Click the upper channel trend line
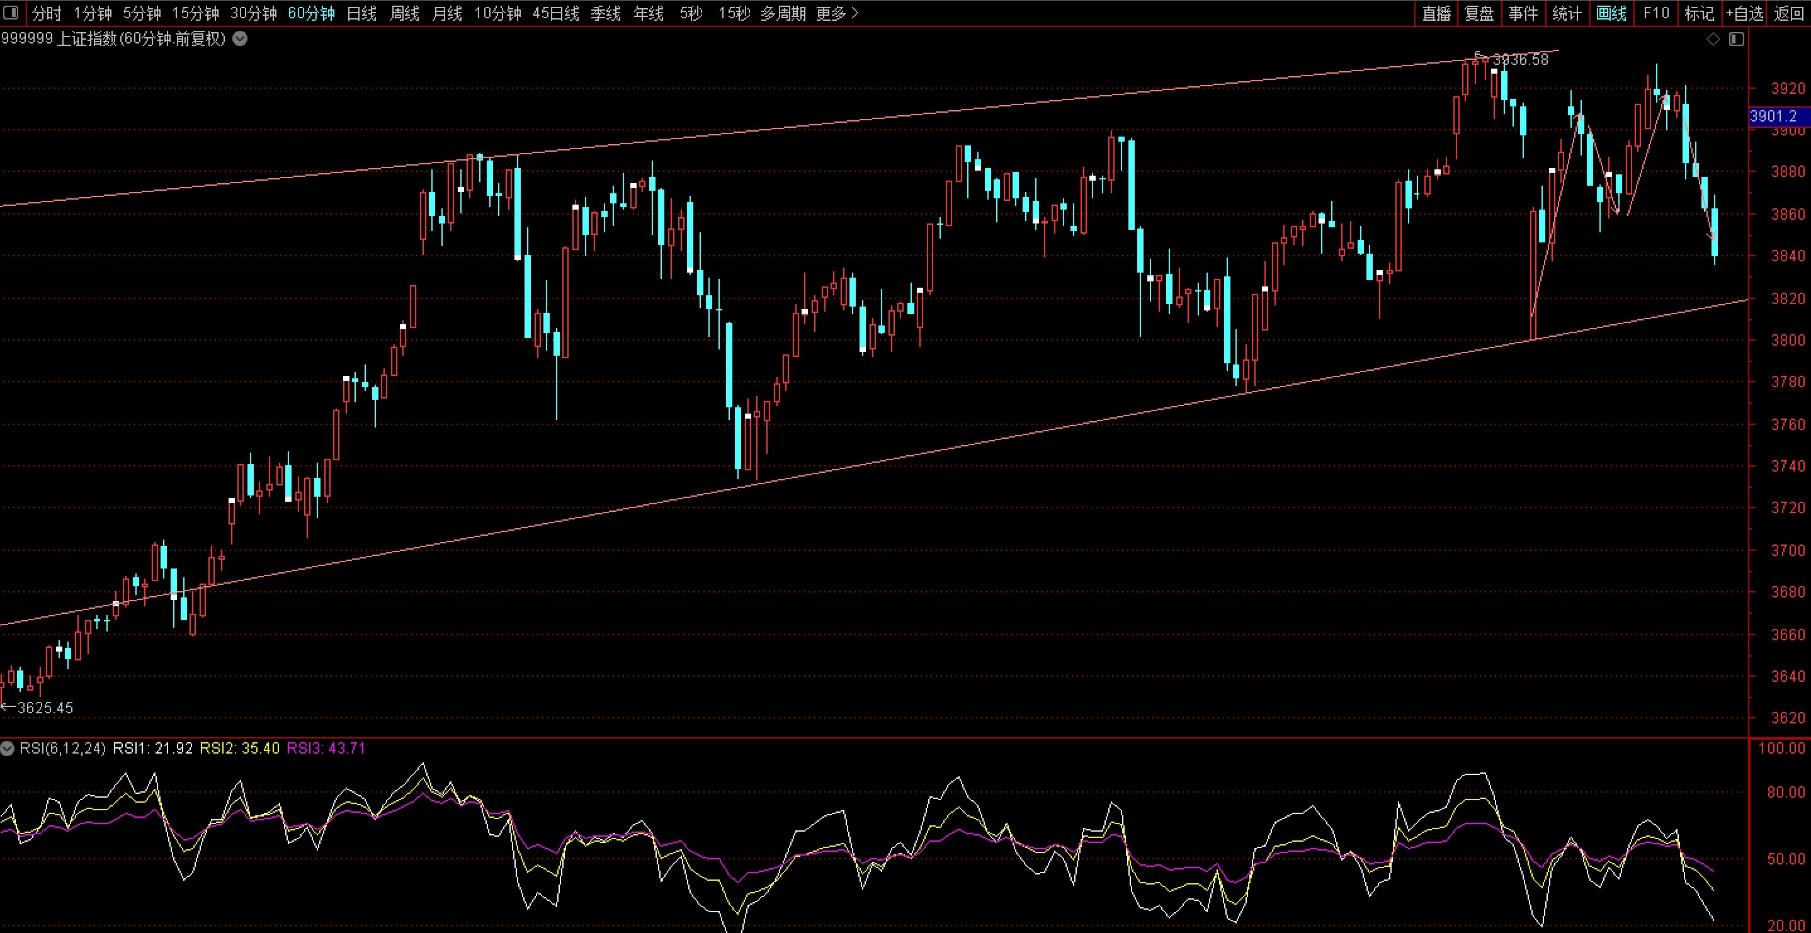The image size is (1811, 933). 844,122
